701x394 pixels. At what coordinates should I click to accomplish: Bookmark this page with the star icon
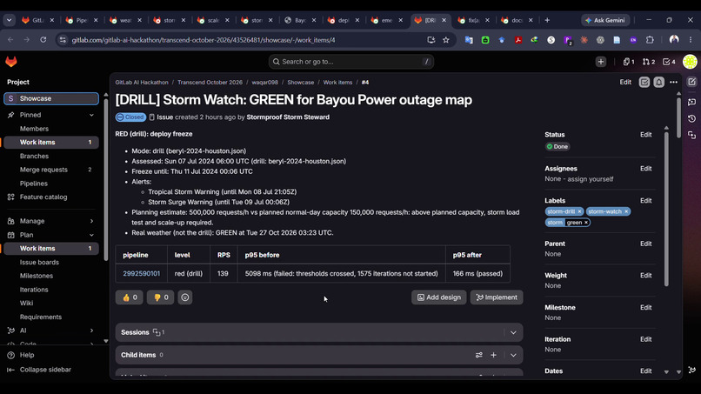coord(445,40)
